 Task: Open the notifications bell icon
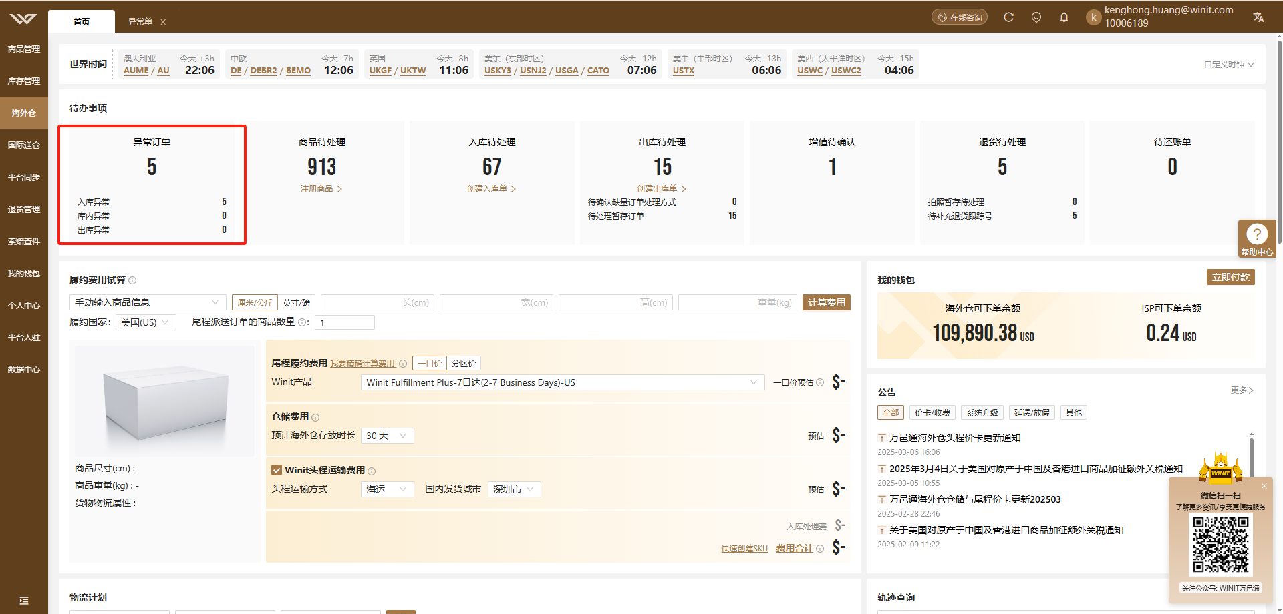click(1064, 17)
